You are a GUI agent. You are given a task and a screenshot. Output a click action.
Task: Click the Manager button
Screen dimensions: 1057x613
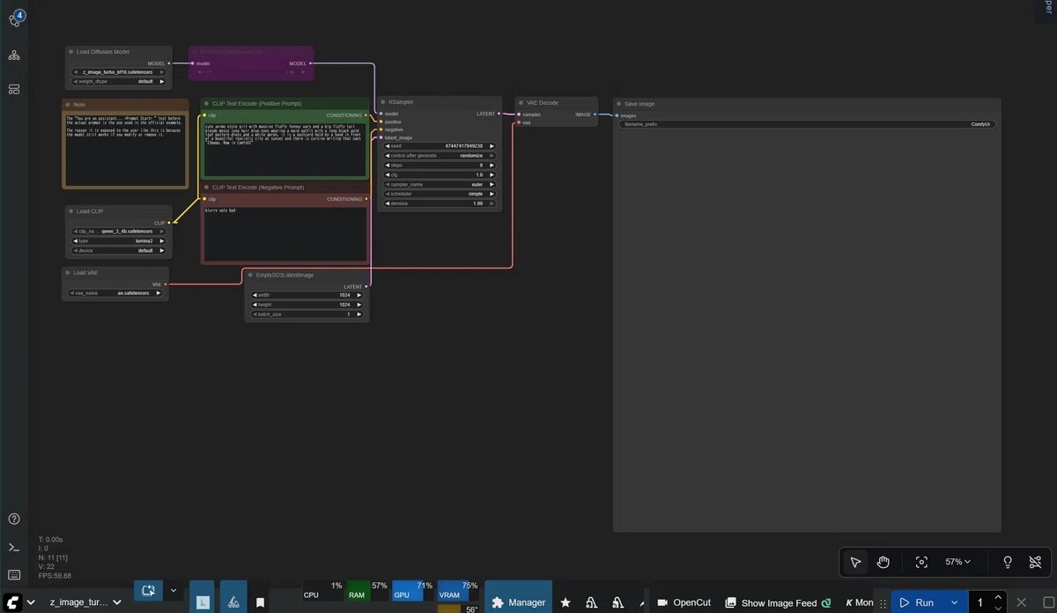click(519, 597)
